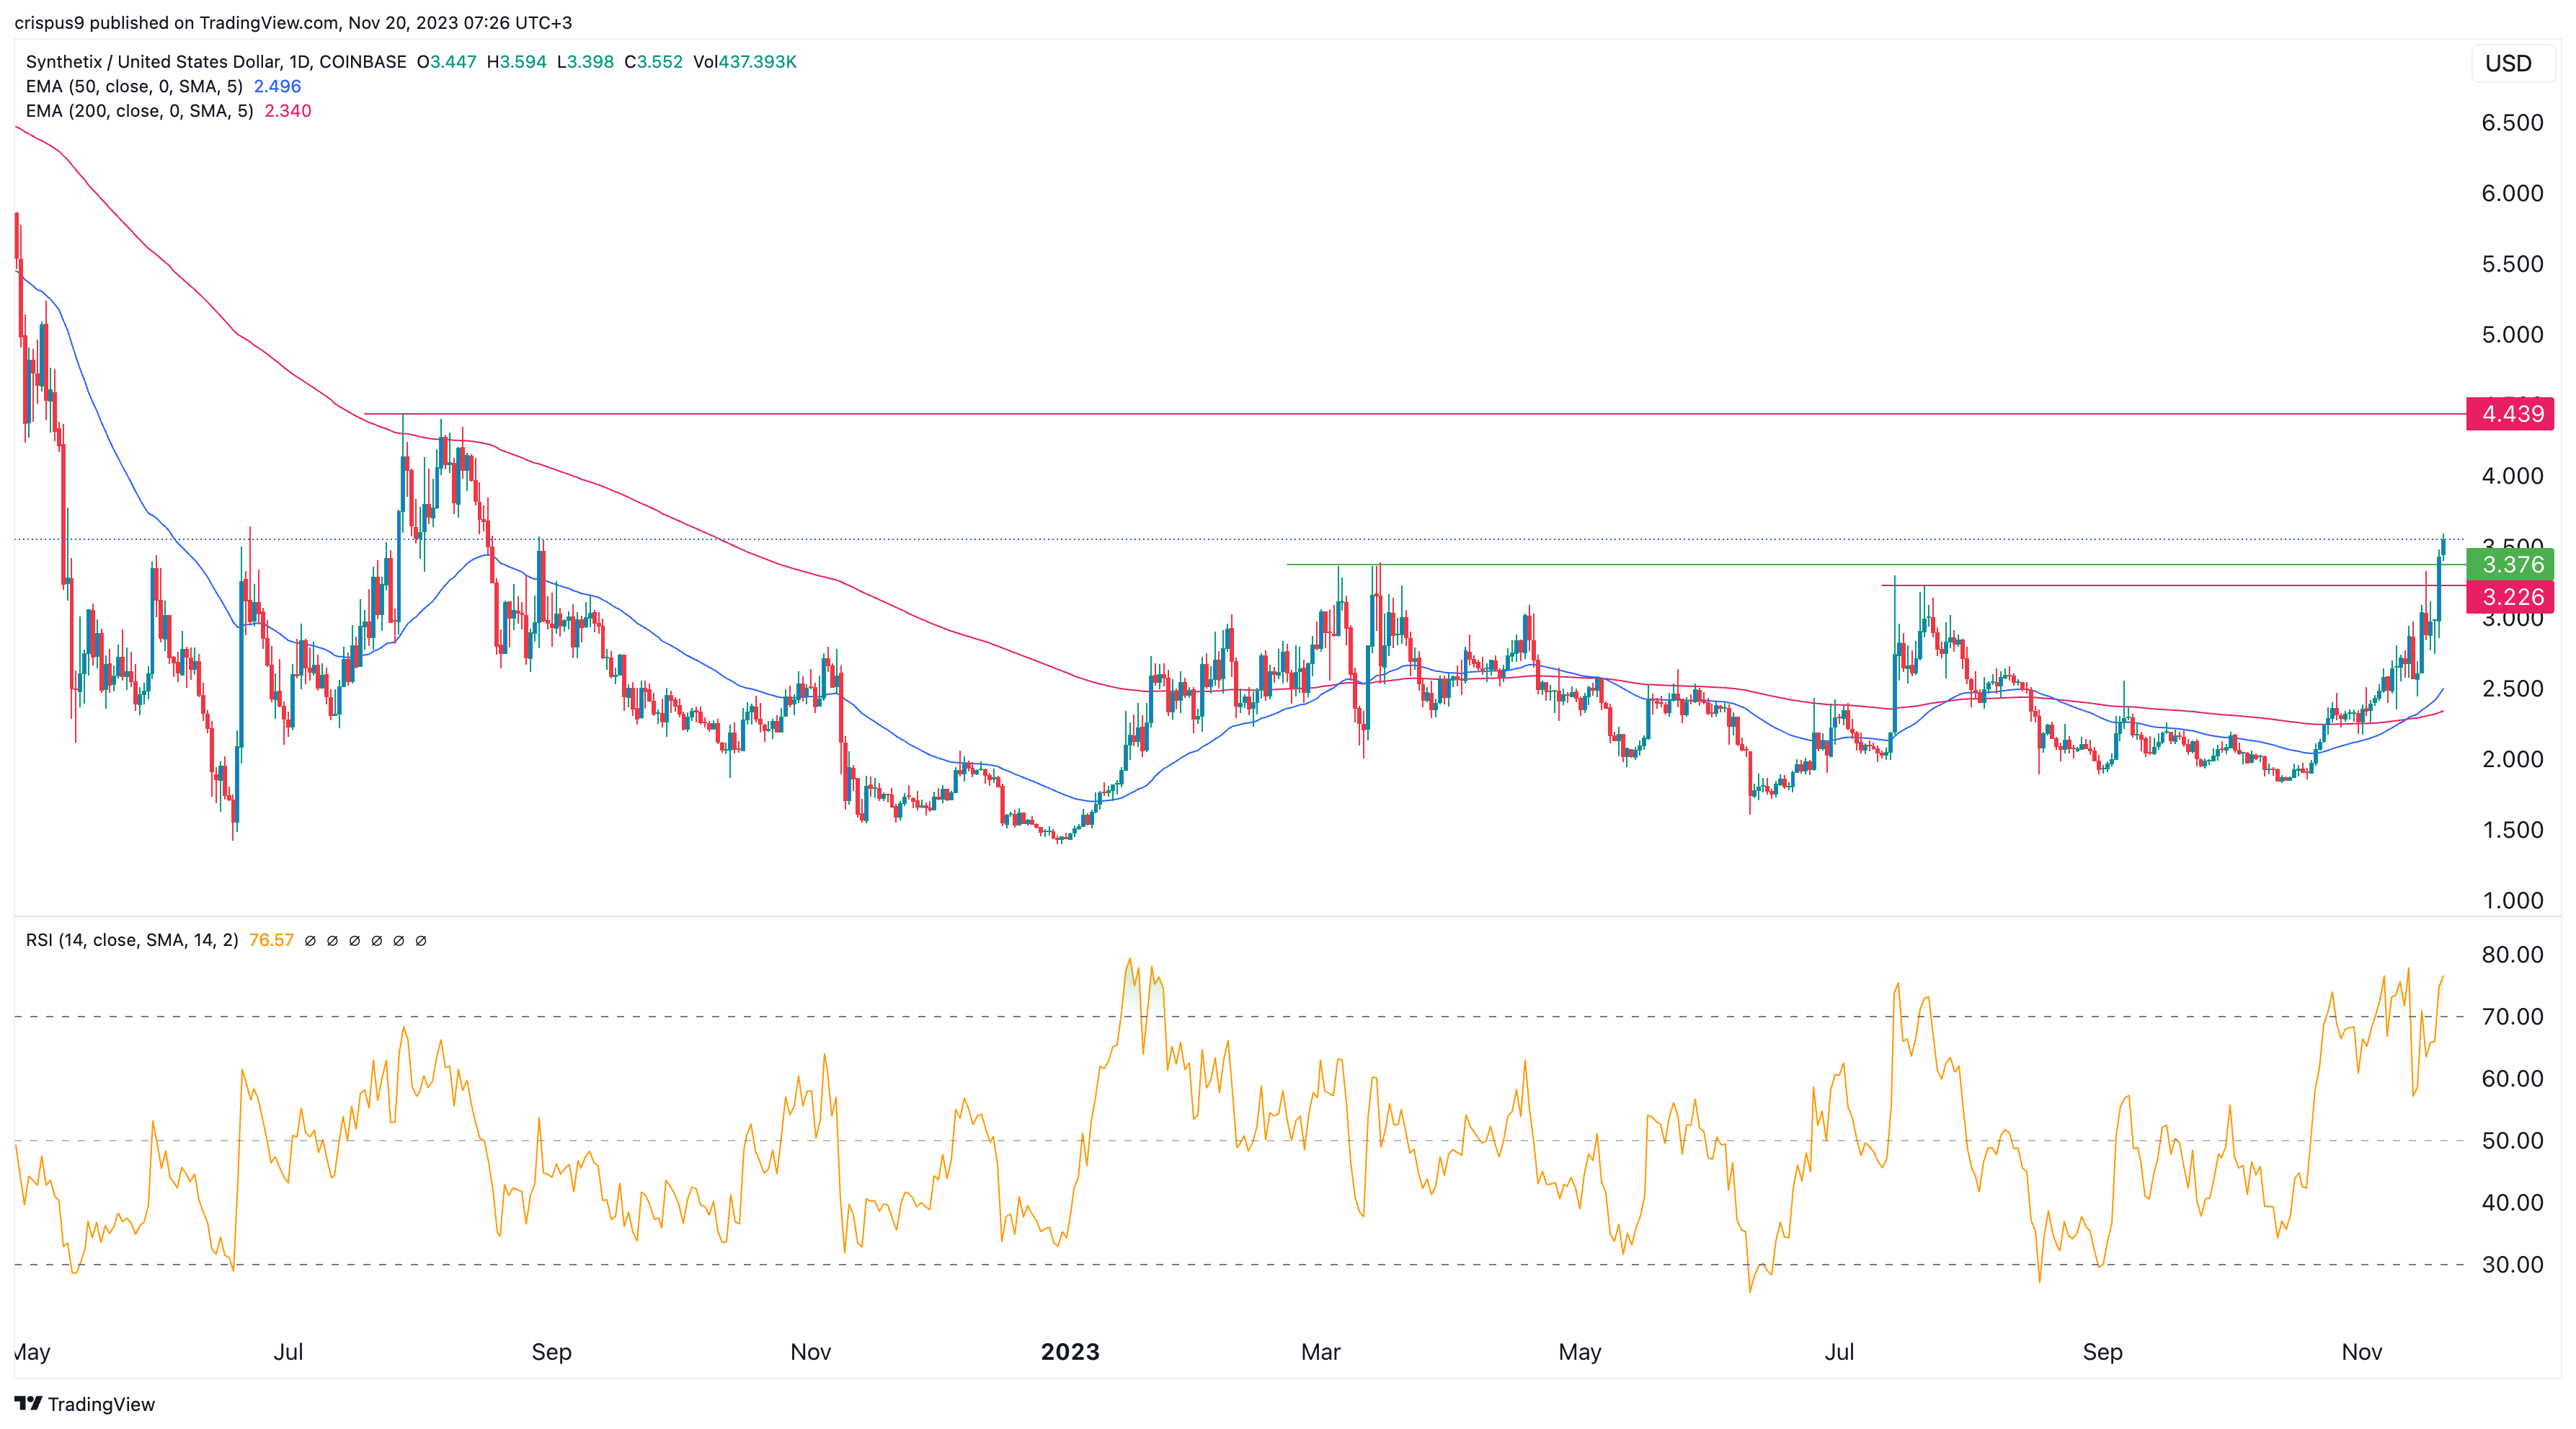Click the open price O3.447
The image size is (2576, 1429).
click(x=446, y=62)
